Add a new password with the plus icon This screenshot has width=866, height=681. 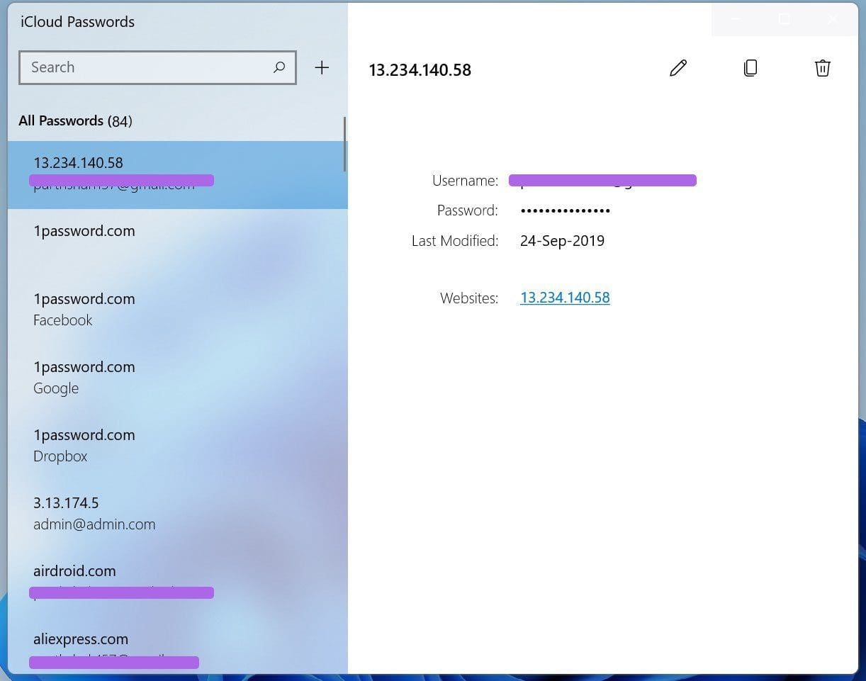(x=322, y=67)
